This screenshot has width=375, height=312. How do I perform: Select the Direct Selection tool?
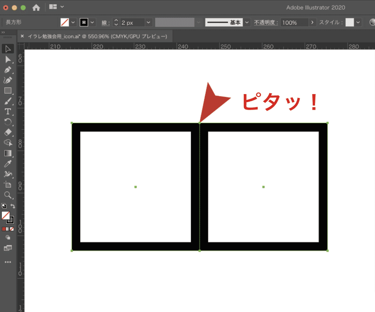8,59
